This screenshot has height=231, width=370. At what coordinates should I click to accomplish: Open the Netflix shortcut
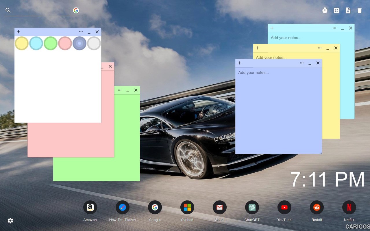pyautogui.click(x=349, y=207)
